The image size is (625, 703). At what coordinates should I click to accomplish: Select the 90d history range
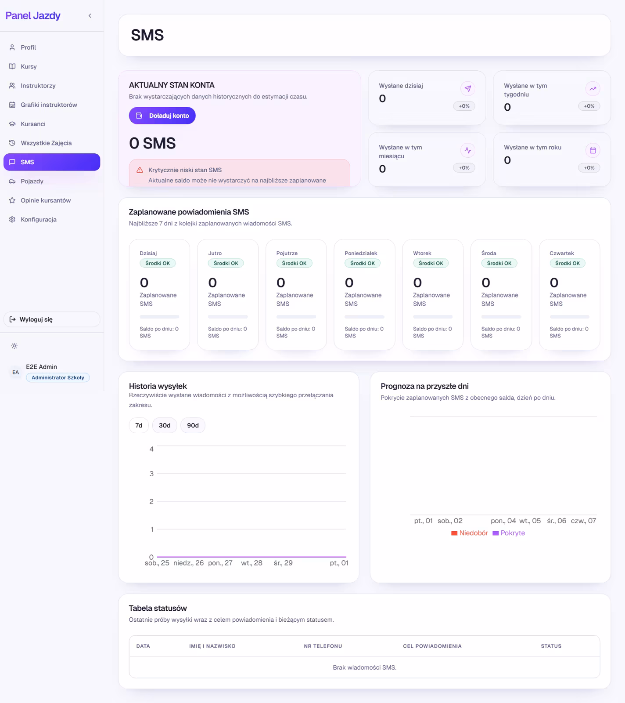point(193,425)
